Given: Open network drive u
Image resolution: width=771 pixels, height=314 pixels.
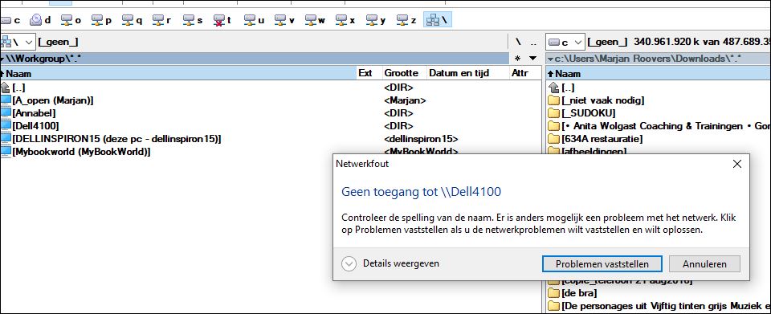Looking at the screenshot, I should point(255,20).
